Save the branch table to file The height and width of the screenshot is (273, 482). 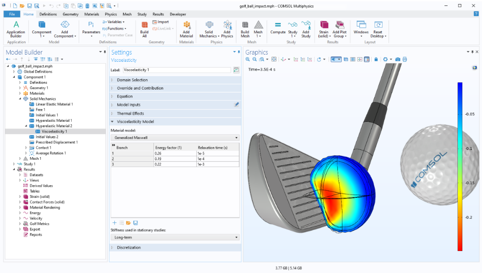click(135, 223)
